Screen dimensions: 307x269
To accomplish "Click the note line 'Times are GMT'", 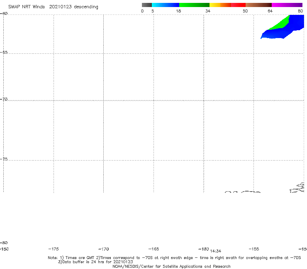I will pos(80,258).
